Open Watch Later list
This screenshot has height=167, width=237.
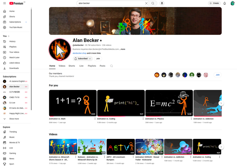[x=15, y=57]
